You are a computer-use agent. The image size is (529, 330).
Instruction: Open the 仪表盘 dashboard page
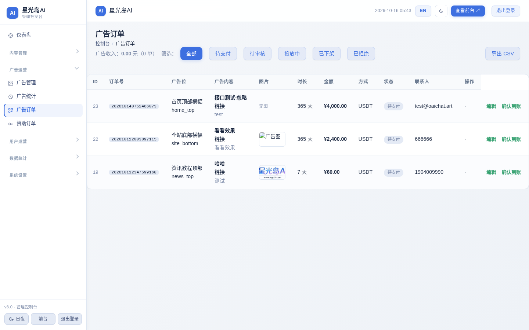click(43, 35)
